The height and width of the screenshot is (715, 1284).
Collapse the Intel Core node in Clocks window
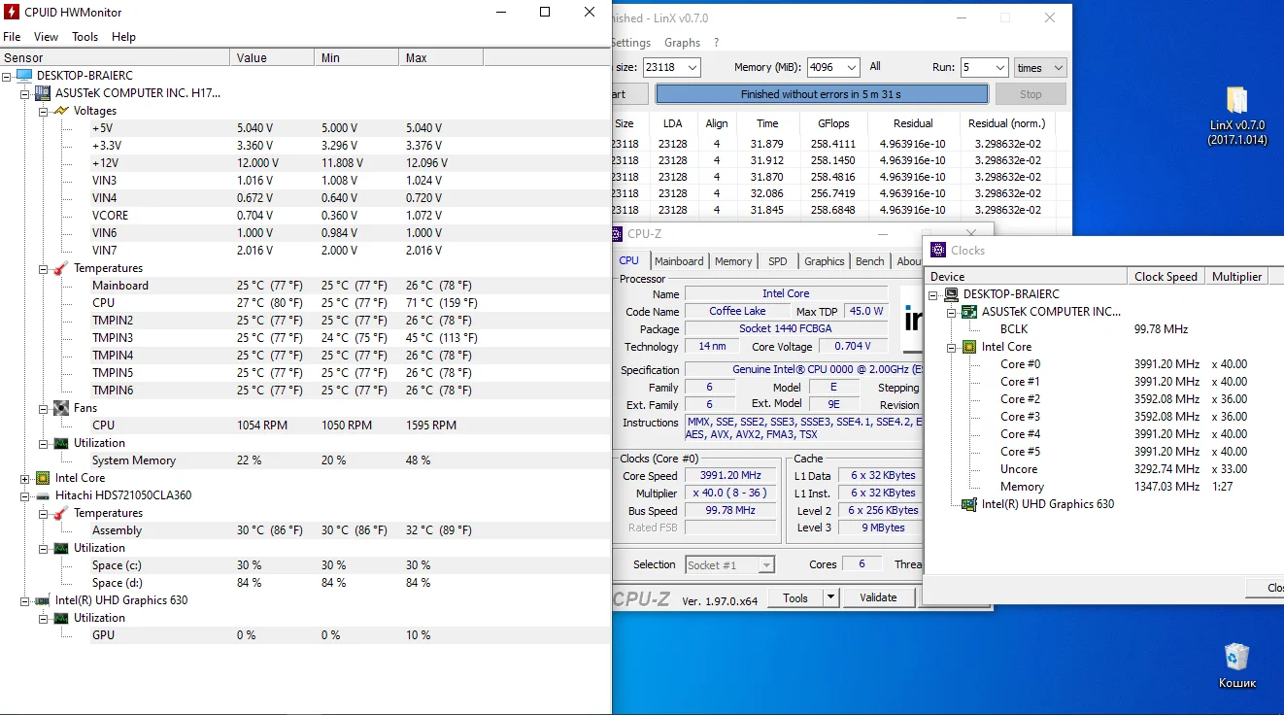pyautogui.click(x=952, y=347)
